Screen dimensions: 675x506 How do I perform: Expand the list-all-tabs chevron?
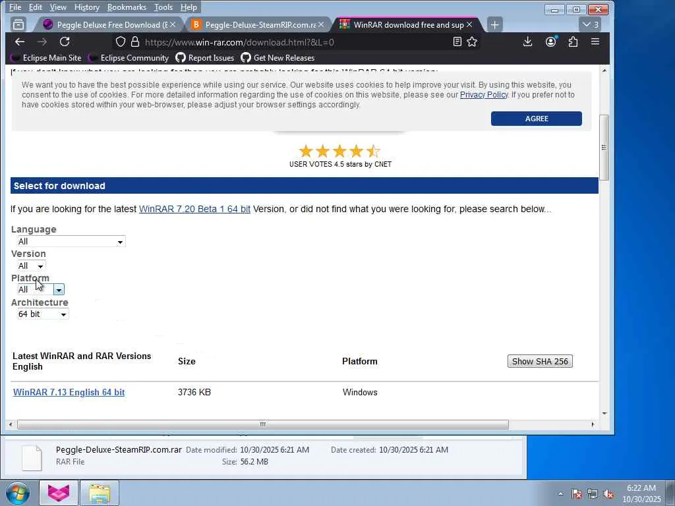click(x=590, y=25)
